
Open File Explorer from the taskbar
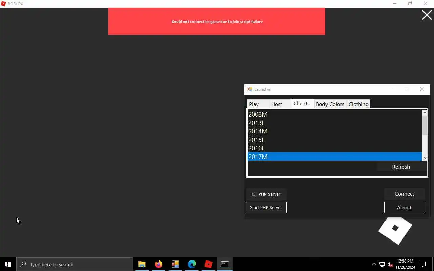click(x=142, y=264)
